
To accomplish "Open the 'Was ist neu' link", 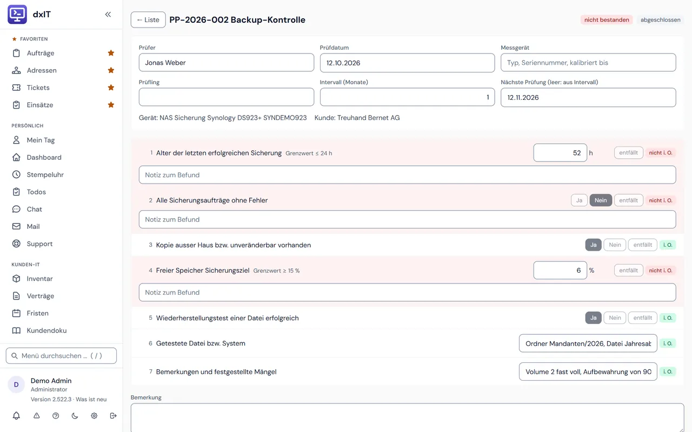I will [x=91, y=400].
